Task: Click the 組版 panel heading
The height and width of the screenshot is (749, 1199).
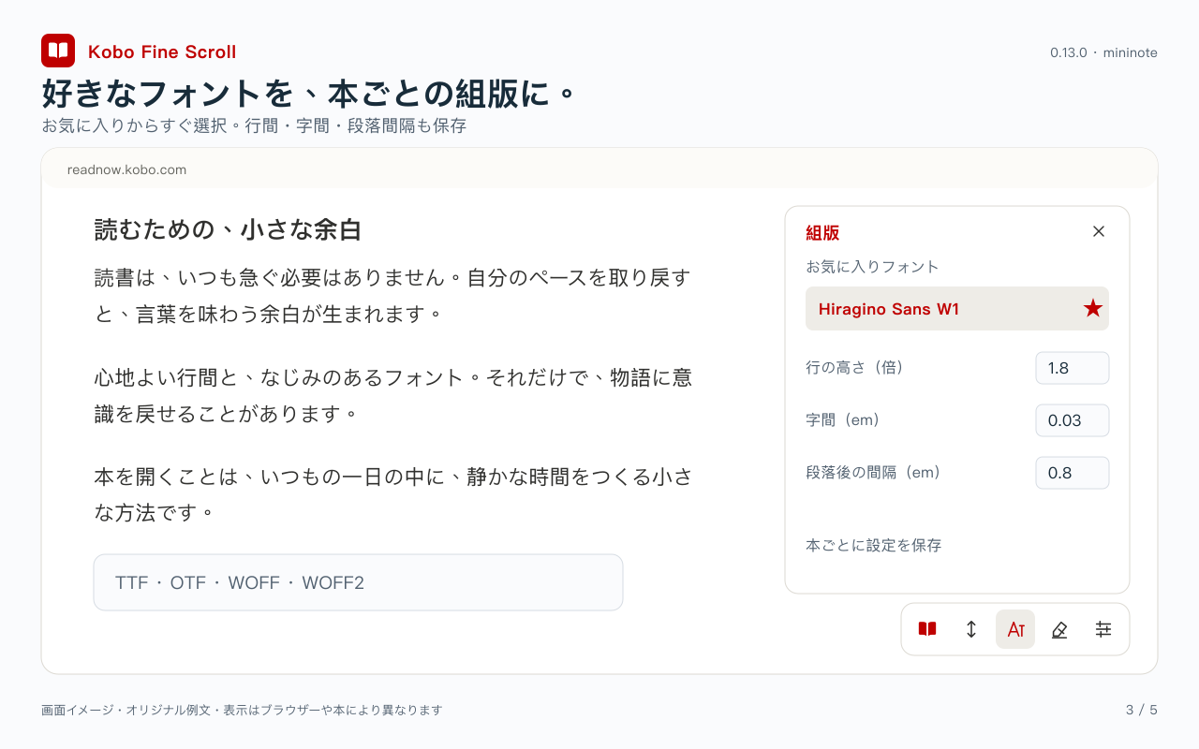Action: click(x=822, y=233)
